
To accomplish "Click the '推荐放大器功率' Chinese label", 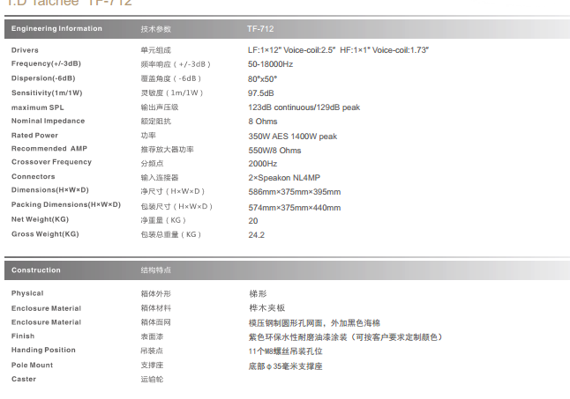I will point(168,150).
